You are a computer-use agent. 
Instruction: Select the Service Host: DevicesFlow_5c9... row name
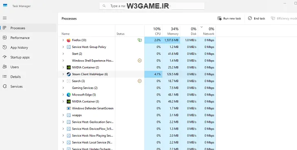coord(92,129)
